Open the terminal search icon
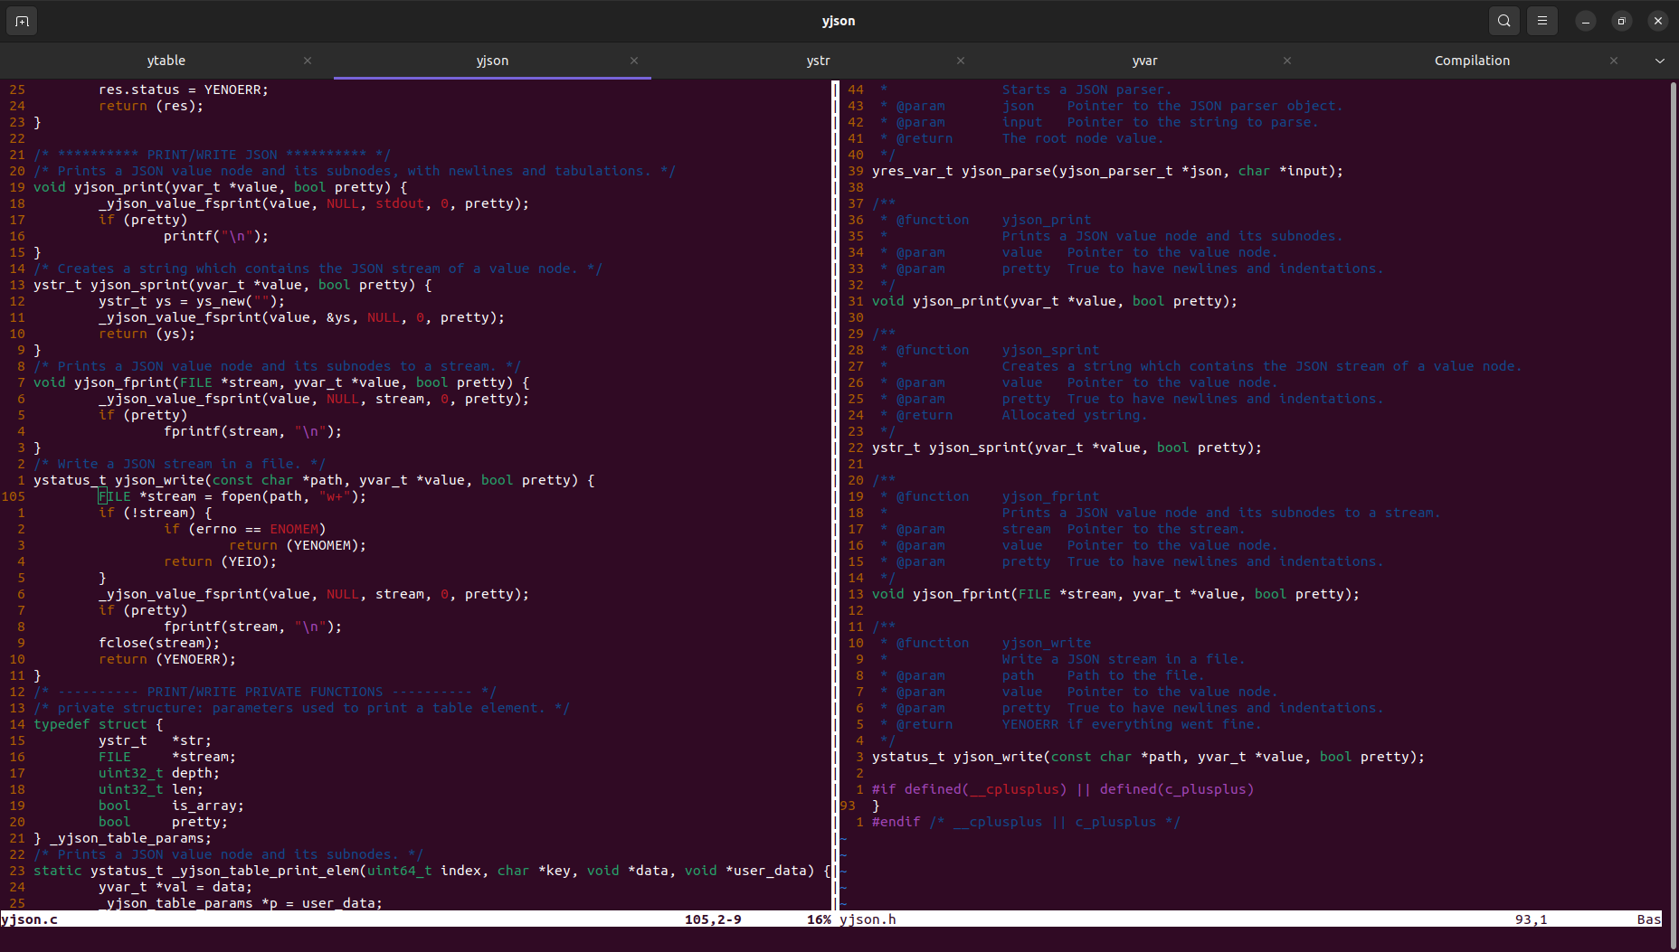Image resolution: width=1679 pixels, height=952 pixels. (1504, 21)
